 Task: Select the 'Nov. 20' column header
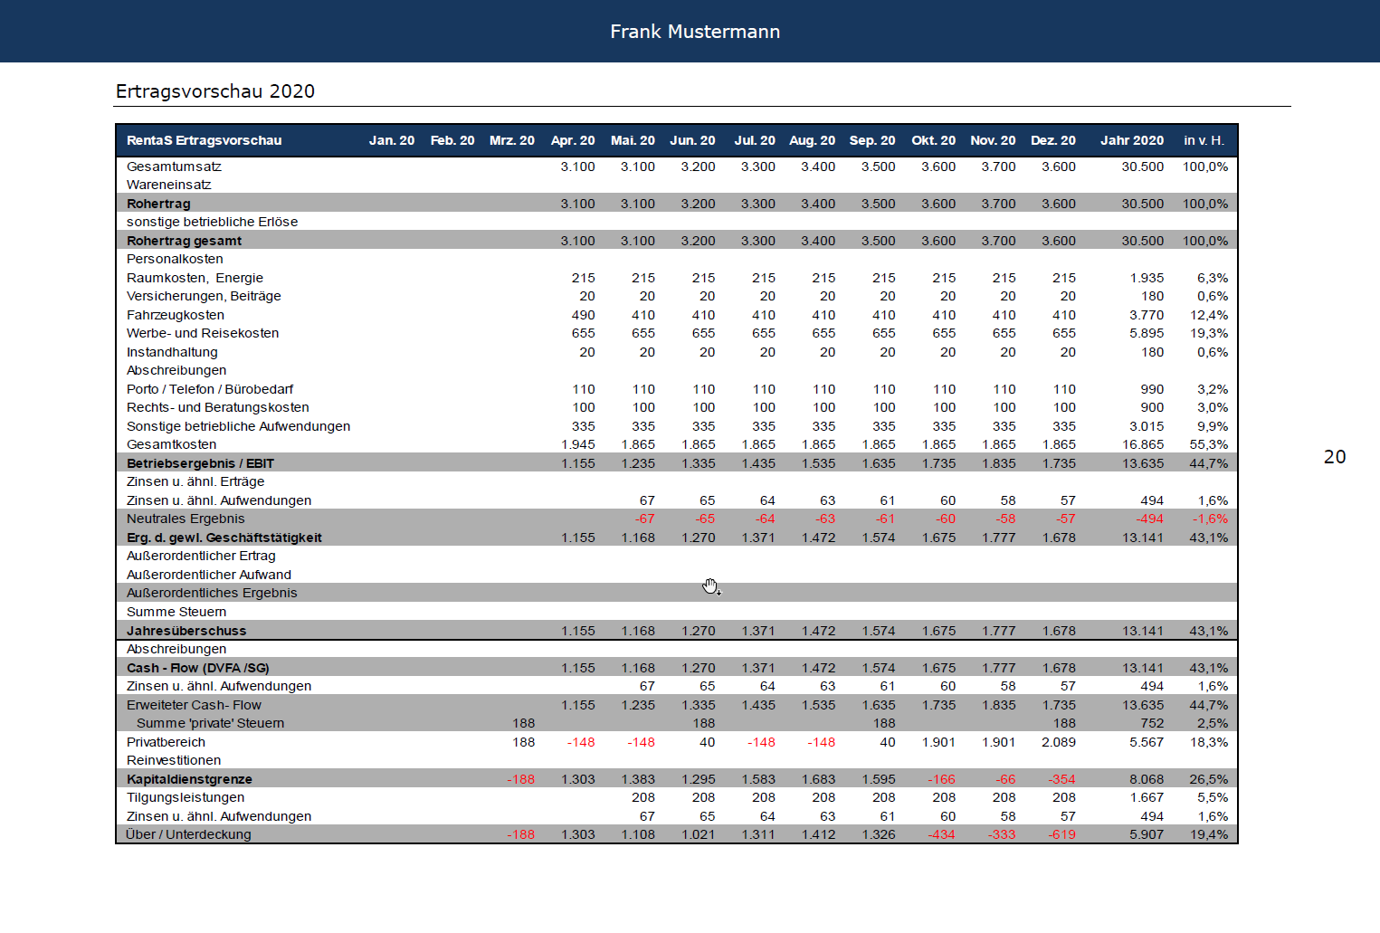(993, 140)
